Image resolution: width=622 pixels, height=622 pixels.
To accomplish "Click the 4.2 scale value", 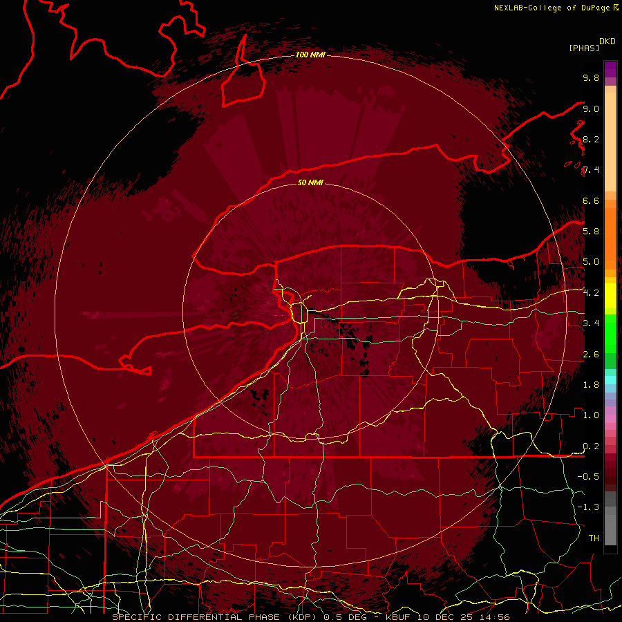I will tap(591, 293).
